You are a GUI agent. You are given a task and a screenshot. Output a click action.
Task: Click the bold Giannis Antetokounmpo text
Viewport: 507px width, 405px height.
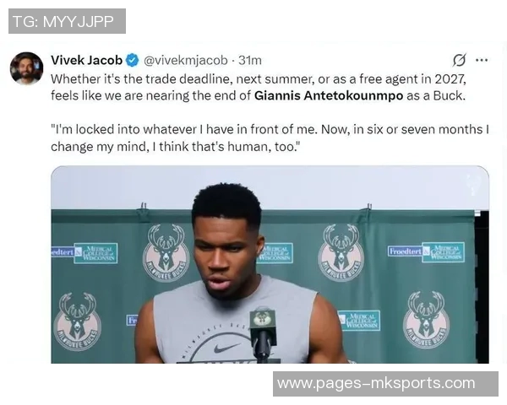pos(329,95)
